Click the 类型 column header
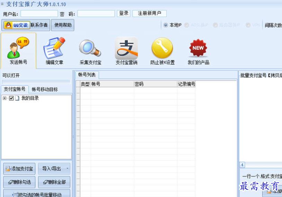The height and width of the screenshot is (197, 282). 85,84
